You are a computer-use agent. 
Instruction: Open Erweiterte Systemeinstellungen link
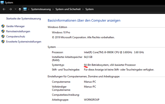click(24, 42)
